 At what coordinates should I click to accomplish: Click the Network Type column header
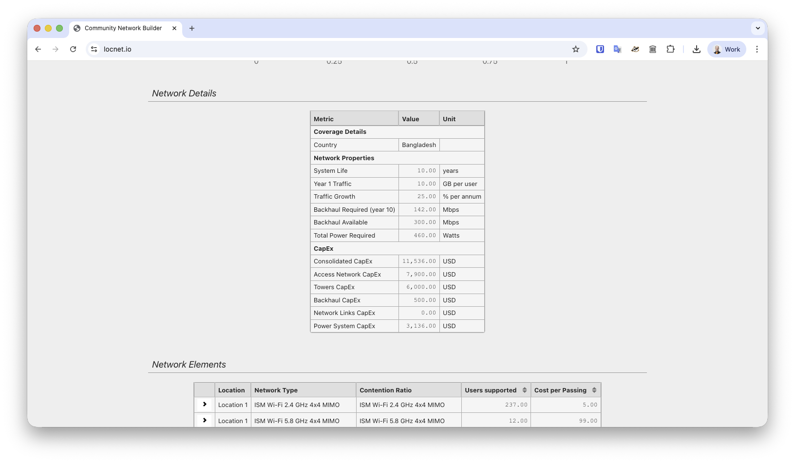(x=276, y=390)
